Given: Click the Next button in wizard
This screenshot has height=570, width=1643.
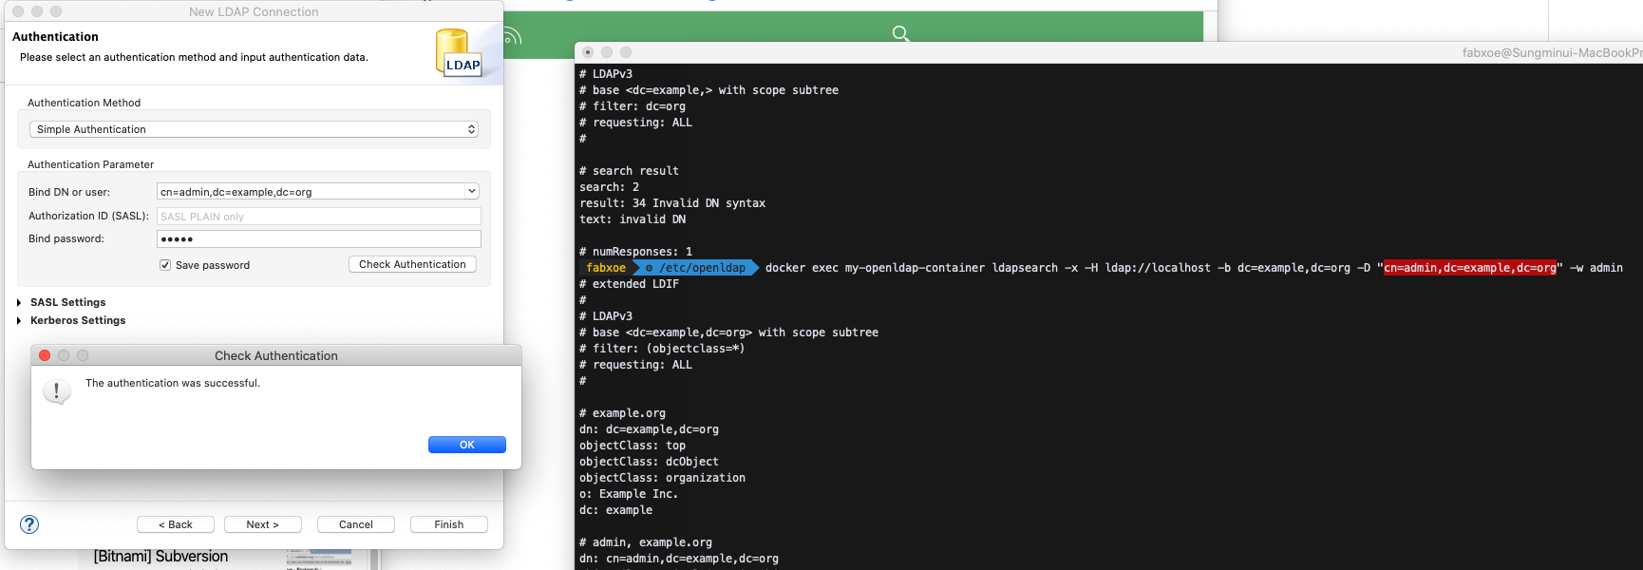Looking at the screenshot, I should (x=263, y=524).
